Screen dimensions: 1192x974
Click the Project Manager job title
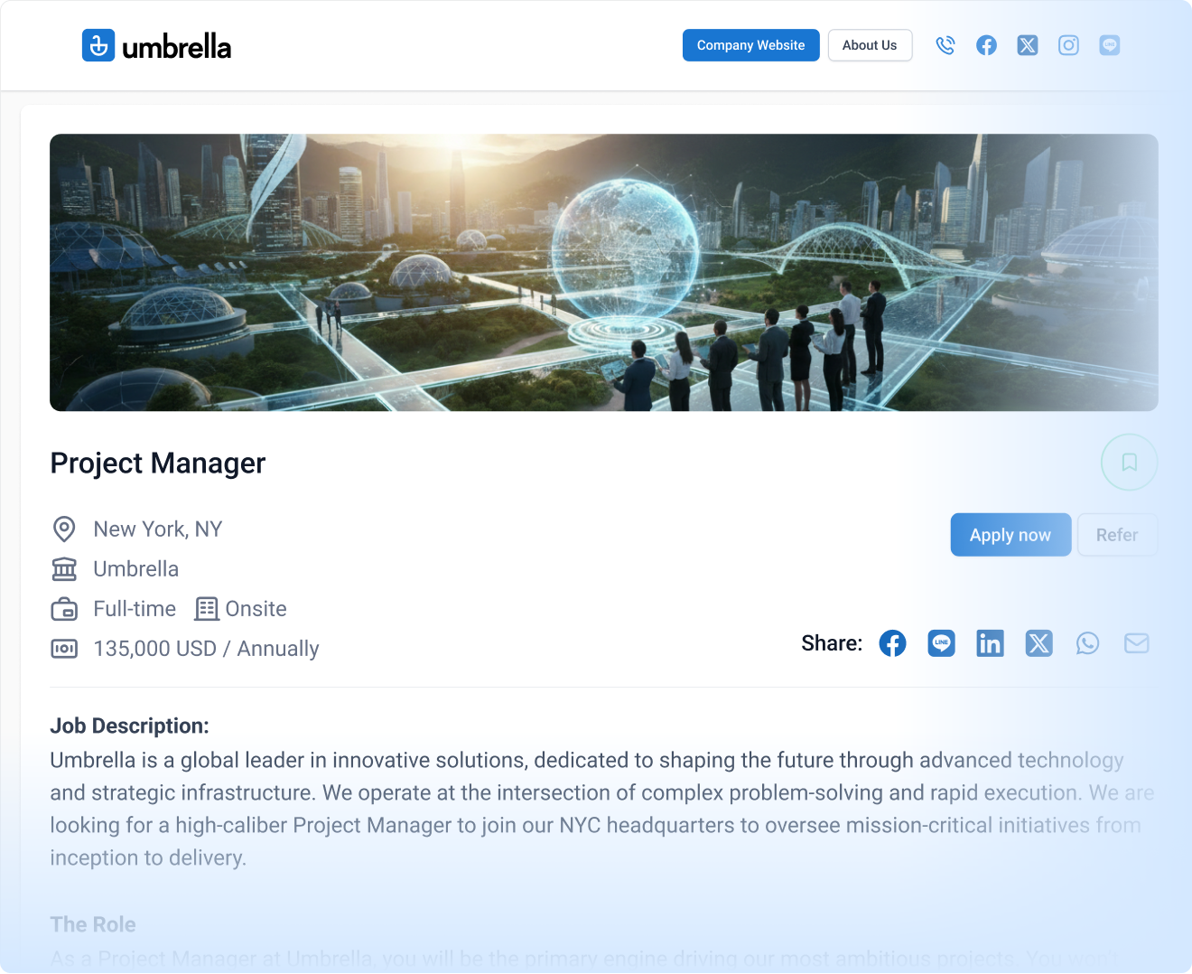(x=158, y=463)
